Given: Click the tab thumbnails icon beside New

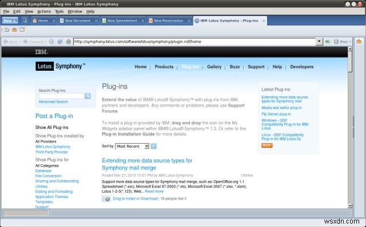Looking at the screenshot, I should tap(25, 21).
